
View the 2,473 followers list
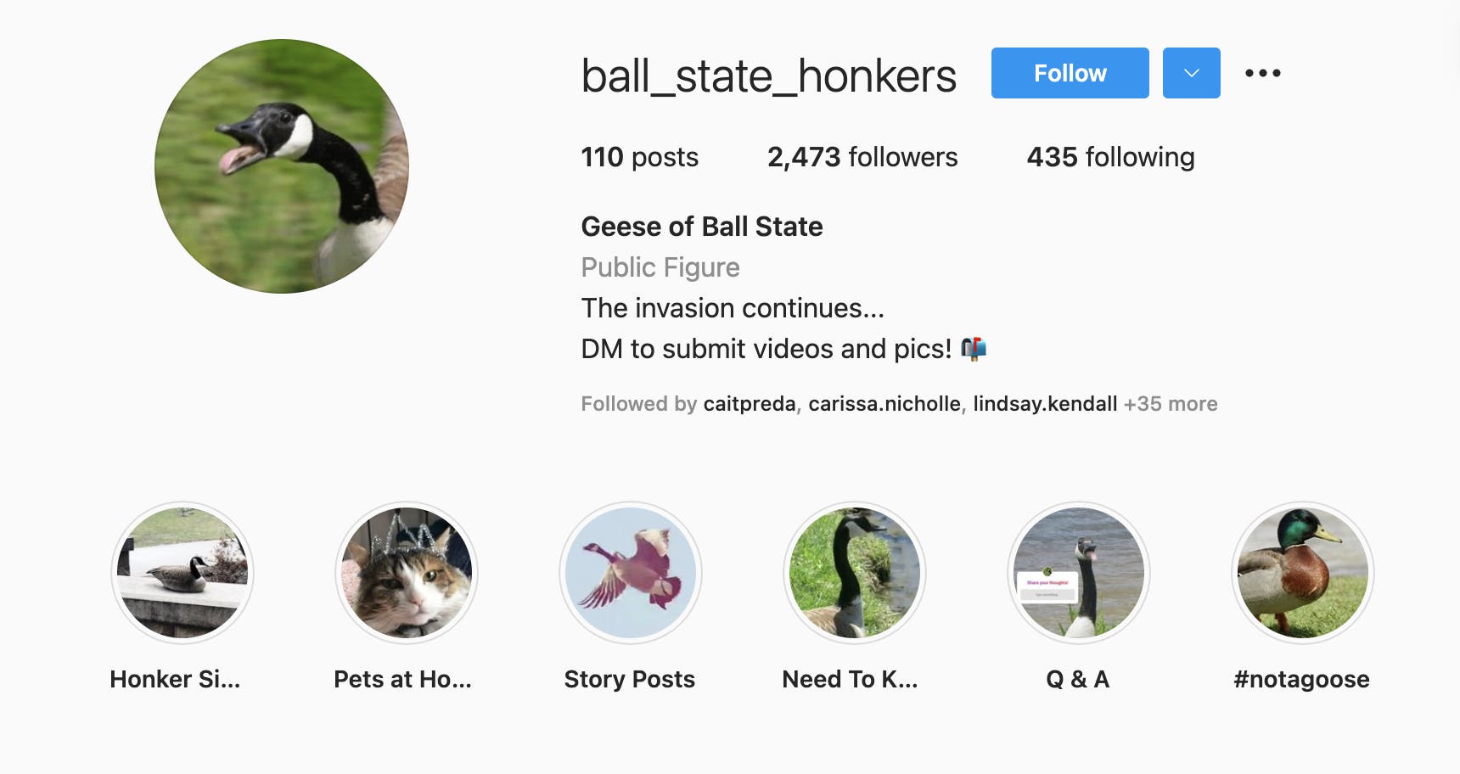[862, 157]
